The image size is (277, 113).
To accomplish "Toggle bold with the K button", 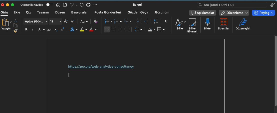I will 26,29.
